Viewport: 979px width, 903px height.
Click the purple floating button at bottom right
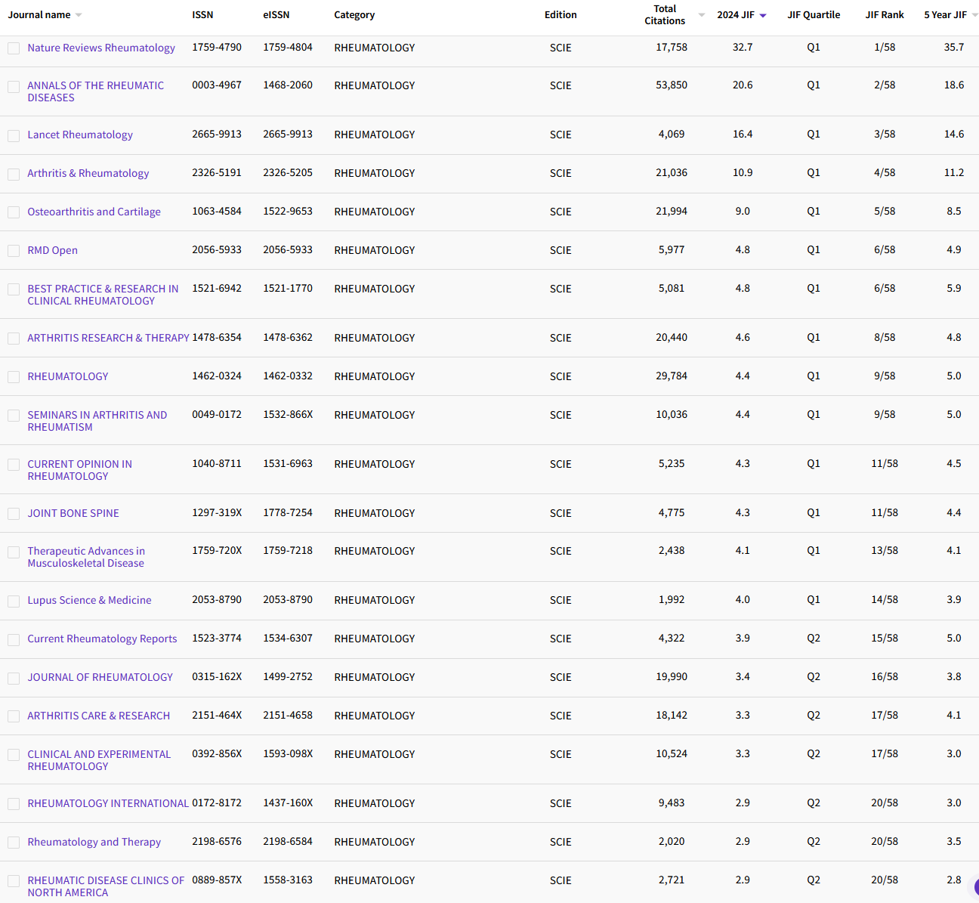975,887
